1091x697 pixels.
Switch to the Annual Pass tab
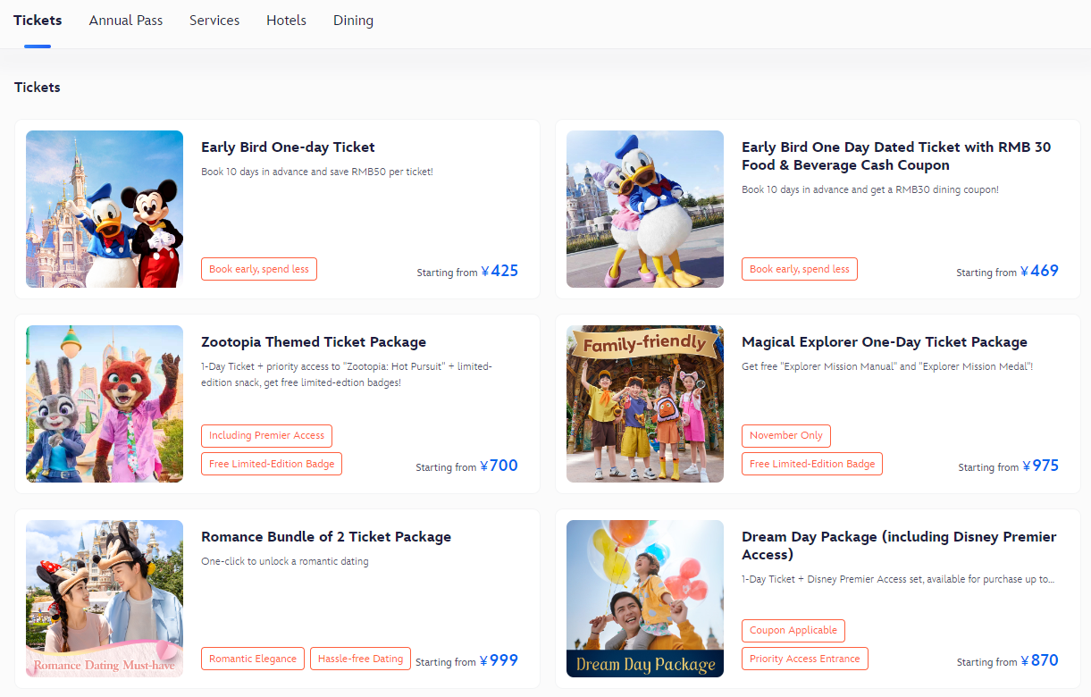click(x=126, y=21)
